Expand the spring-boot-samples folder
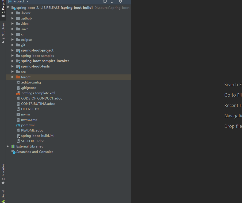Image resolution: width=242 pixels, height=203 pixels. tap(13, 55)
